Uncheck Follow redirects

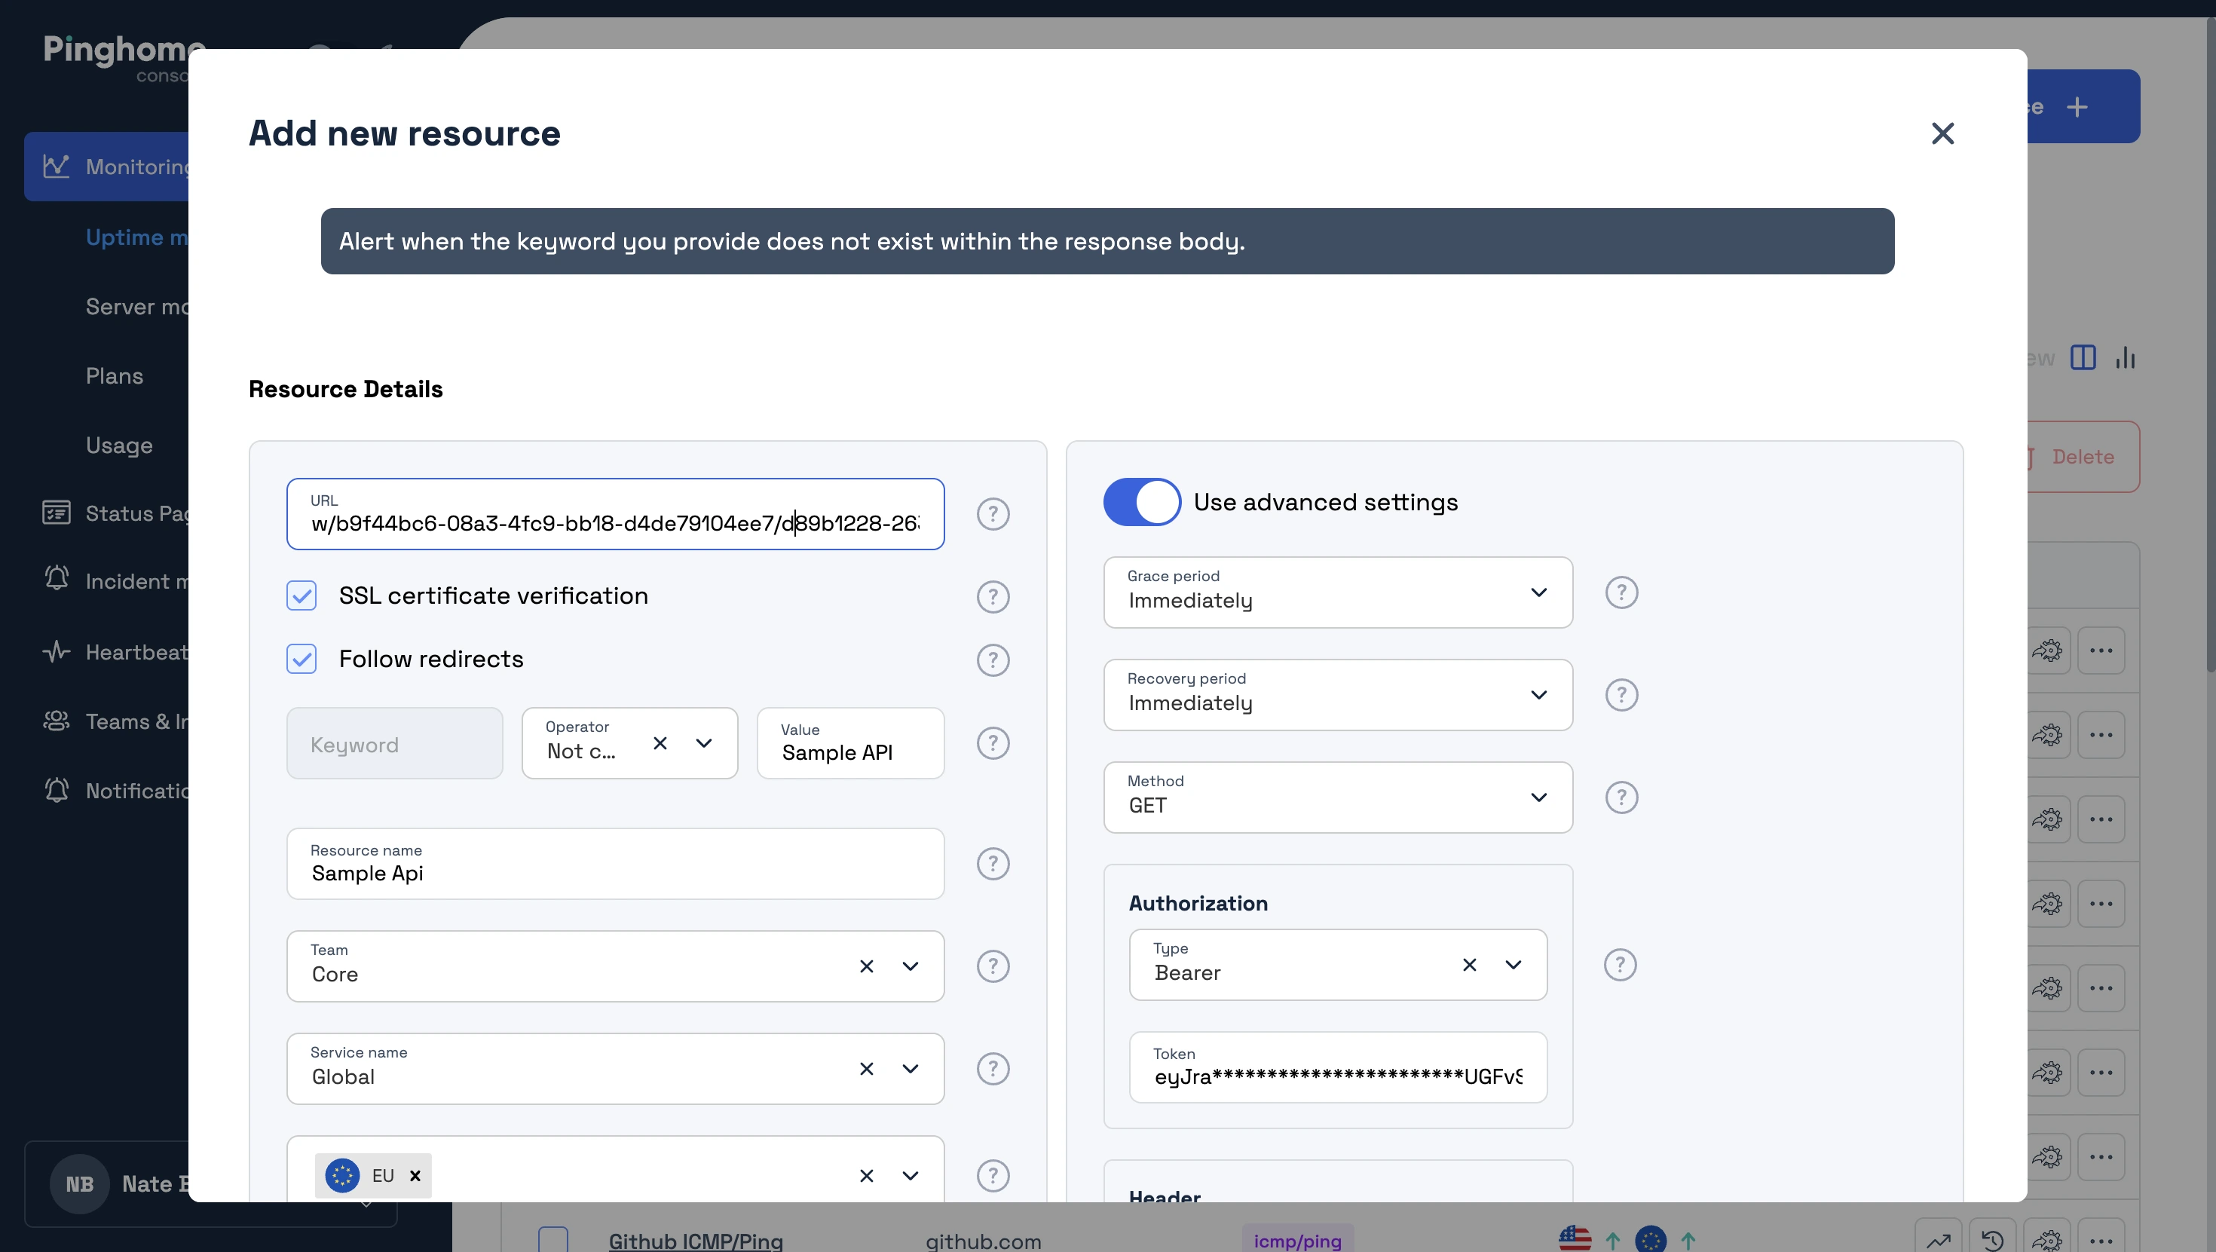tap(301, 659)
